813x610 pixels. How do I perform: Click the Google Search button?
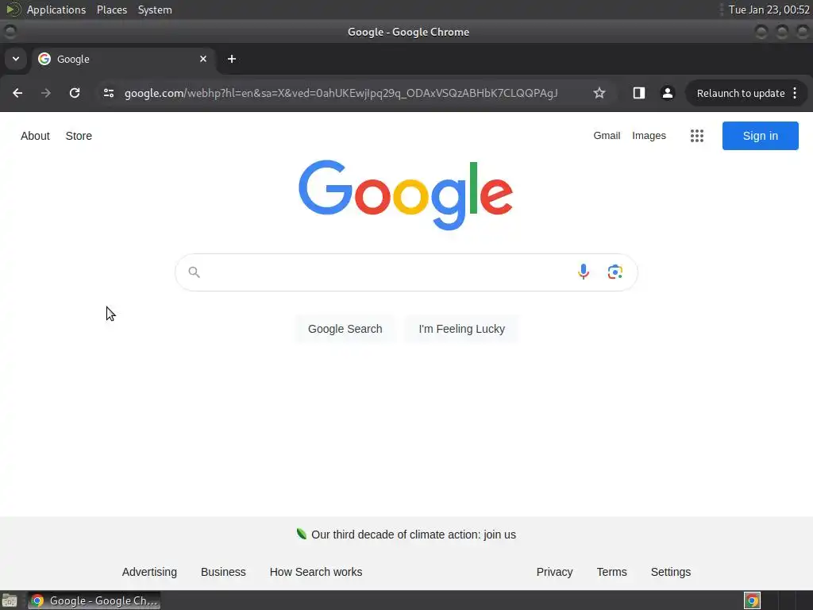click(x=345, y=329)
